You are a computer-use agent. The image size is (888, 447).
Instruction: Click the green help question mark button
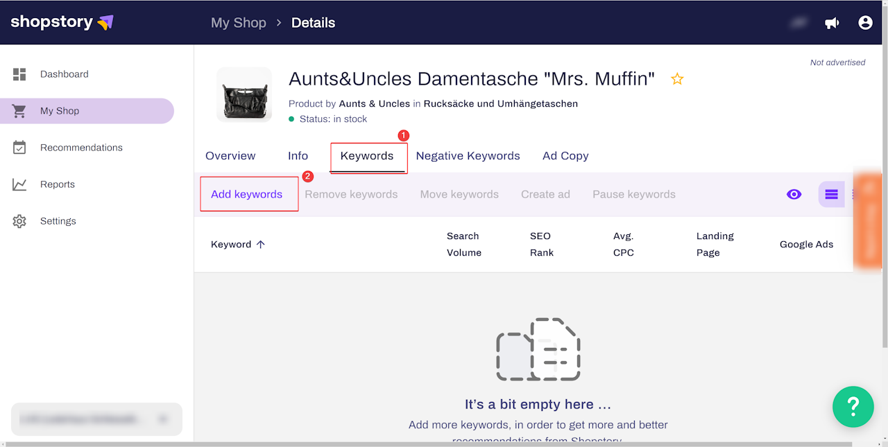pos(853,407)
